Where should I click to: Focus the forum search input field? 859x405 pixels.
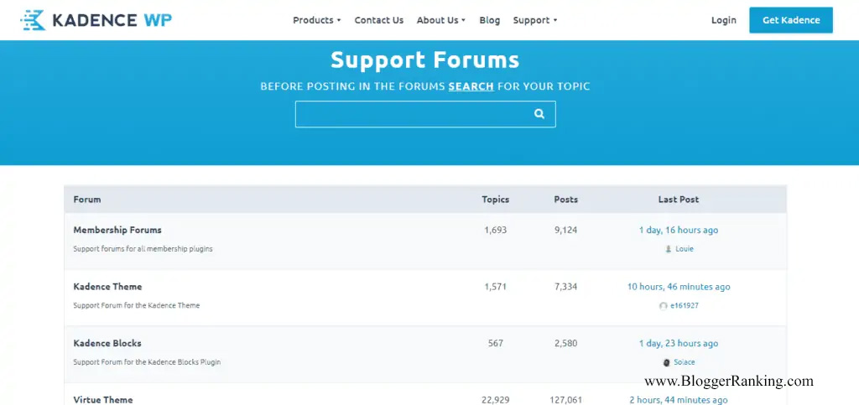[x=413, y=114]
